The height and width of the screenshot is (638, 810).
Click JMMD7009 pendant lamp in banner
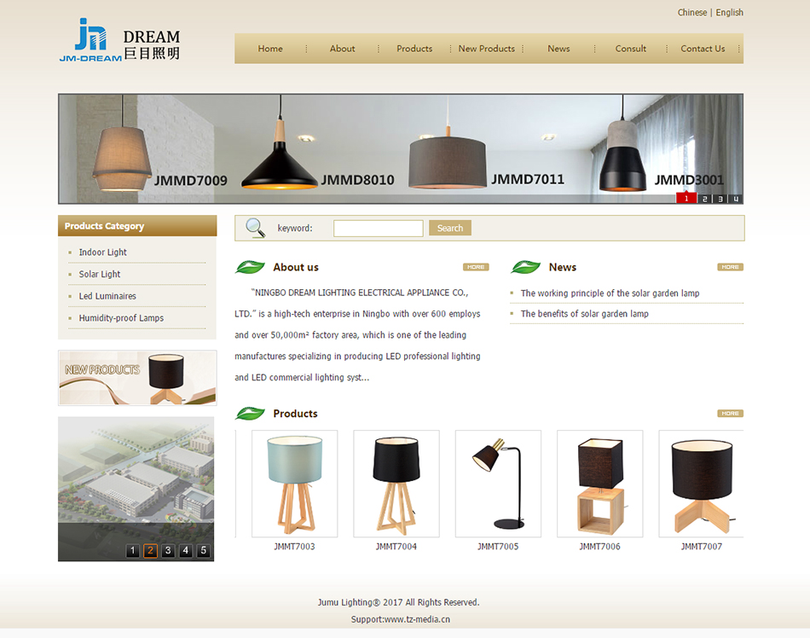tap(122, 158)
